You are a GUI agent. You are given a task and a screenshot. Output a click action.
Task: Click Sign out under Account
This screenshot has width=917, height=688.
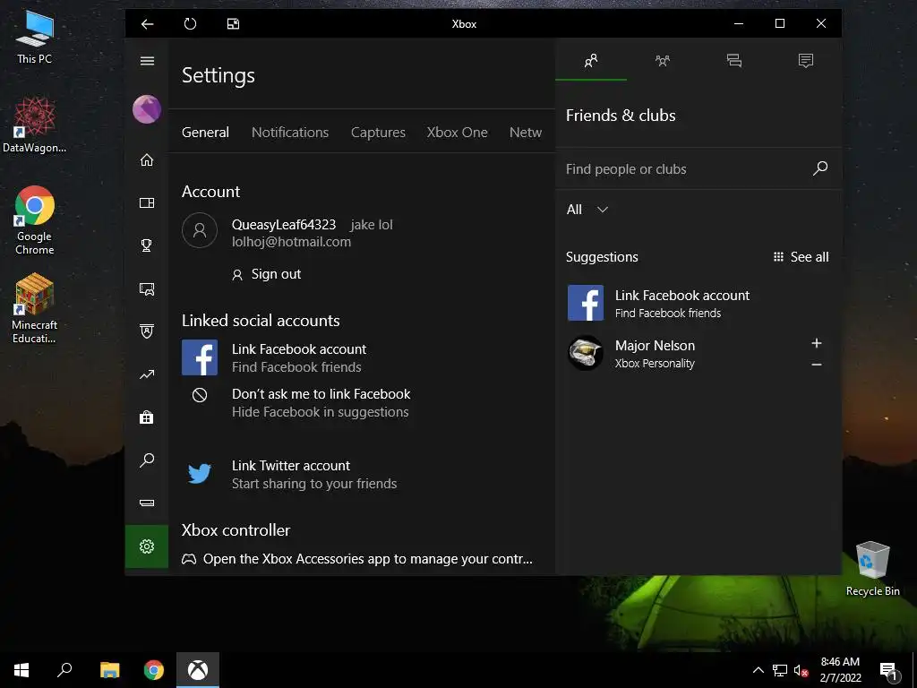pyautogui.click(x=267, y=274)
